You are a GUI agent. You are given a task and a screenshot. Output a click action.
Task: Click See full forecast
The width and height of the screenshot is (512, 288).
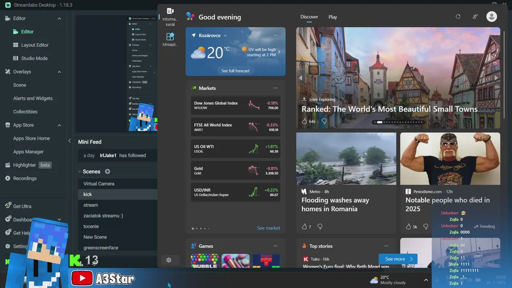[x=235, y=71]
